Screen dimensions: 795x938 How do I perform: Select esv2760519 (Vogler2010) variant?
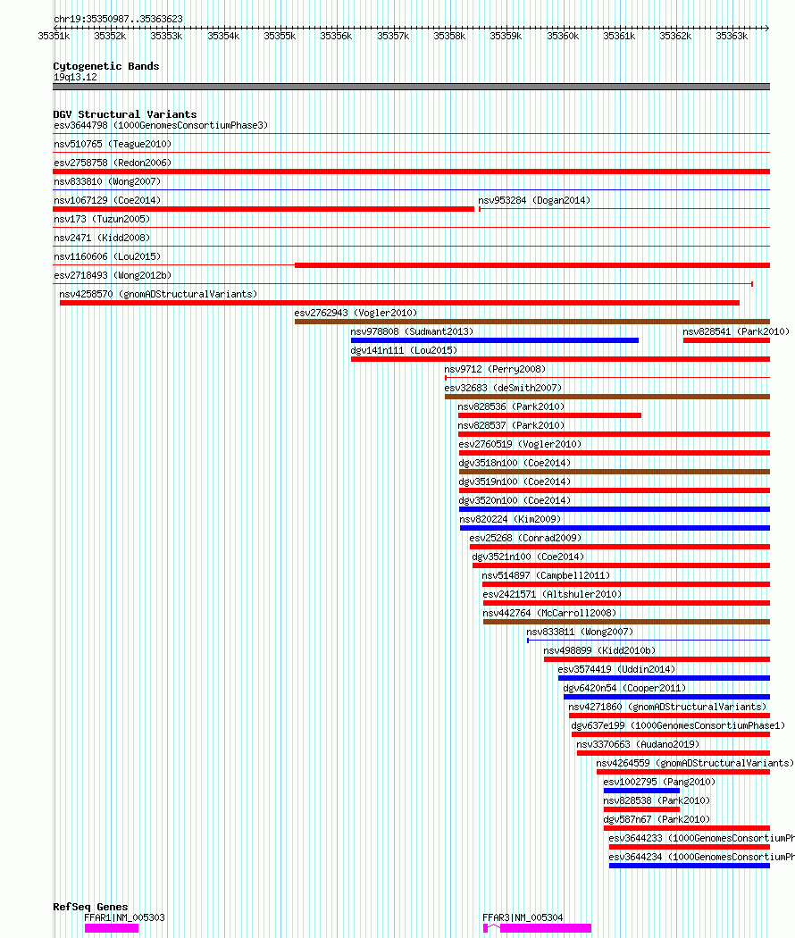point(520,445)
